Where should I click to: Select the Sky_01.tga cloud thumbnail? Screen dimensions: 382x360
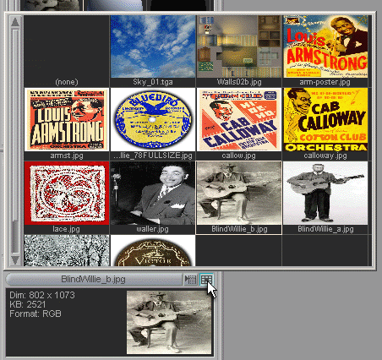(x=153, y=51)
